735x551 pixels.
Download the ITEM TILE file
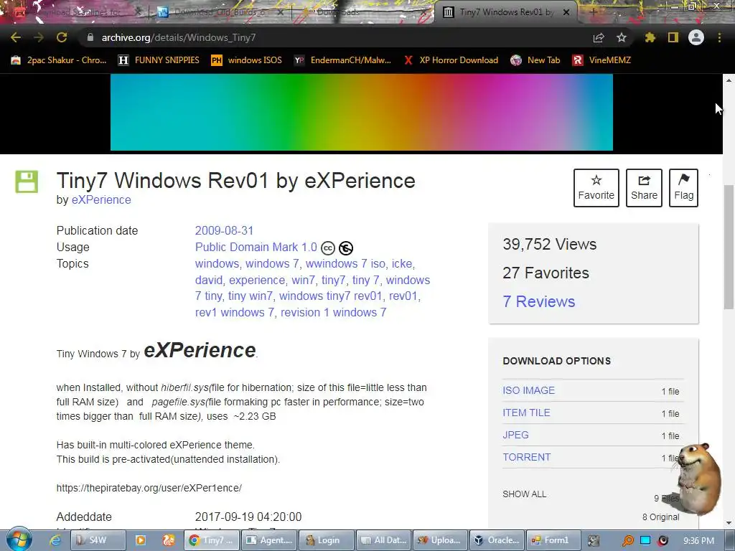526,413
